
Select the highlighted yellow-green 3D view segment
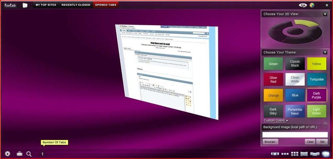click(x=306, y=23)
